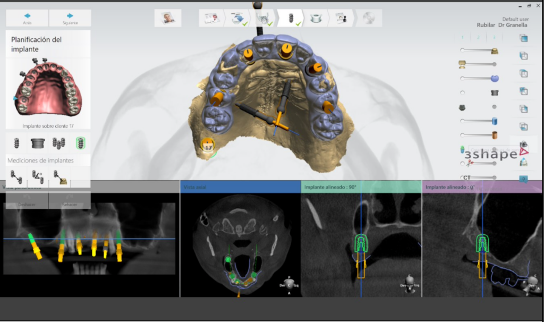The height and width of the screenshot is (322, 544).
Task: Select view preset 2
Action: point(478,38)
